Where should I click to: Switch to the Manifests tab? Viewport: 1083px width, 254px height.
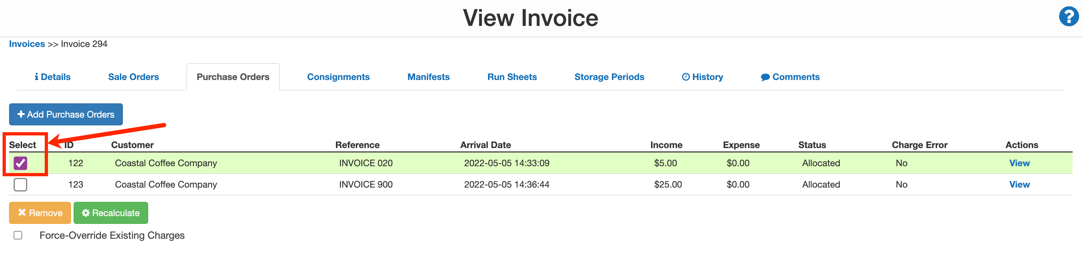[428, 76]
